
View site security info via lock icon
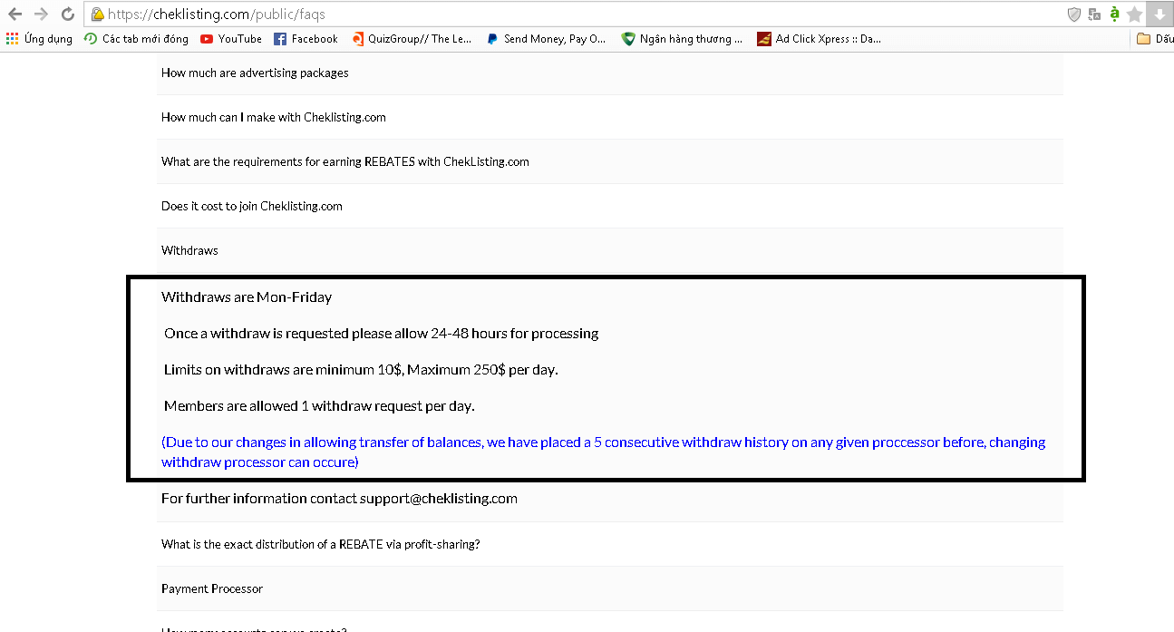[x=97, y=15]
